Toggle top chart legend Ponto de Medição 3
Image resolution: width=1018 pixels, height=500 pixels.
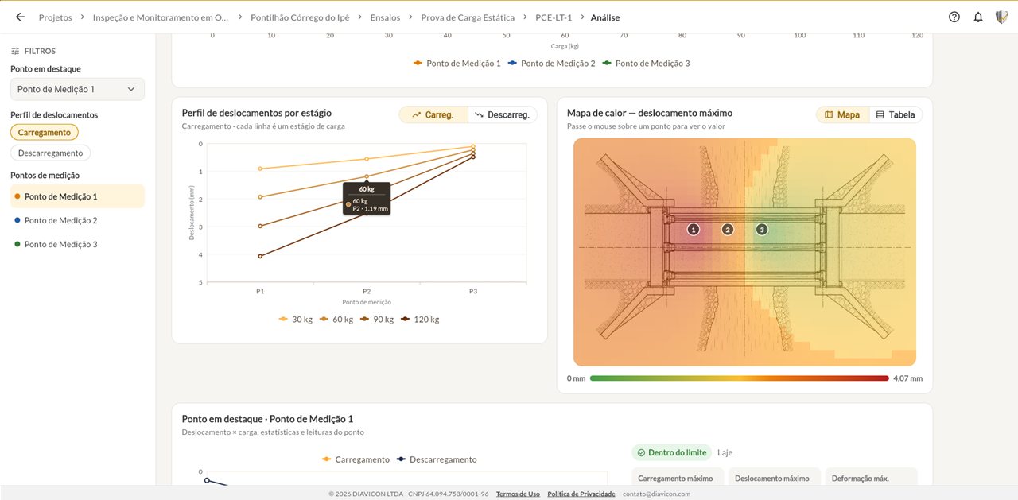point(646,64)
